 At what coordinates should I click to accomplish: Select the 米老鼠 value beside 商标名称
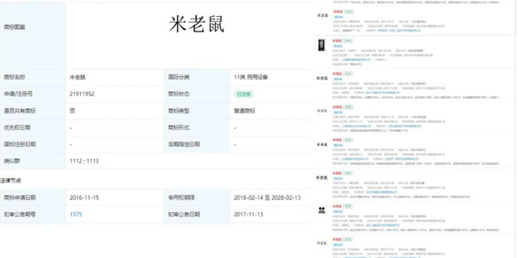(78, 77)
